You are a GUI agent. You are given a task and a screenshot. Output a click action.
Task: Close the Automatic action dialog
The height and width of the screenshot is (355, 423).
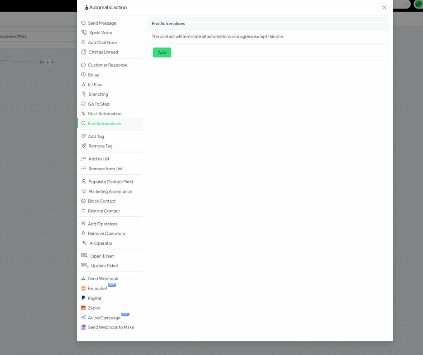click(384, 7)
